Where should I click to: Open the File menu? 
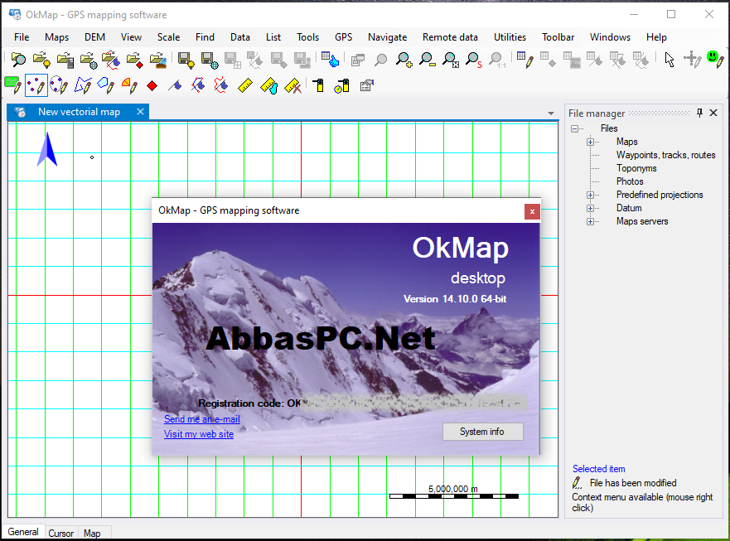tap(22, 37)
